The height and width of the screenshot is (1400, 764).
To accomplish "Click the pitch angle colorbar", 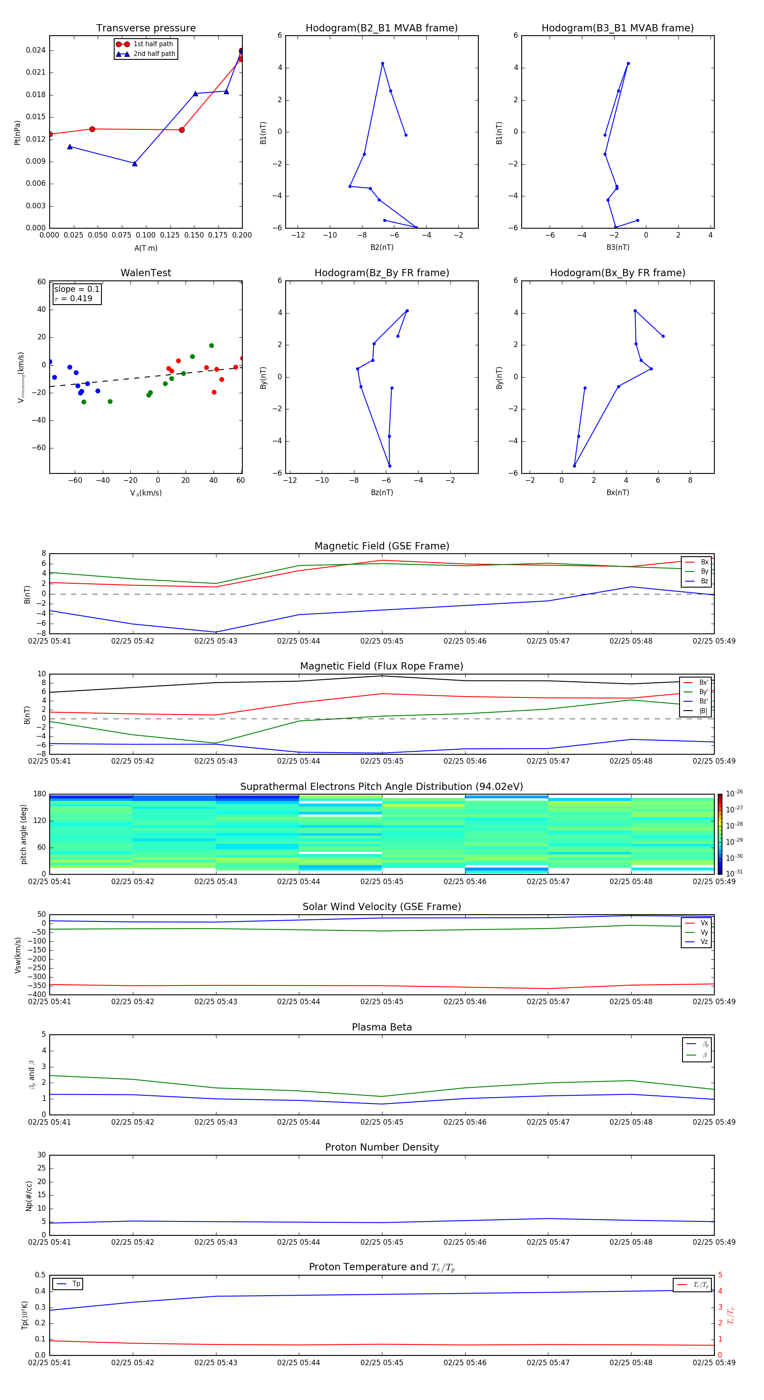I will click(720, 834).
